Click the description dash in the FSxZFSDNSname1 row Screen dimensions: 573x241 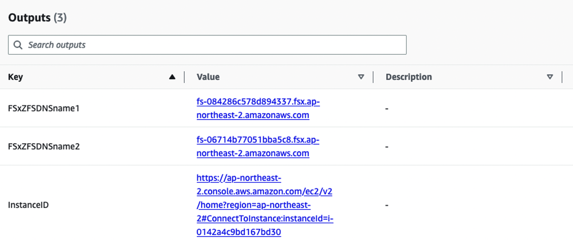387,109
